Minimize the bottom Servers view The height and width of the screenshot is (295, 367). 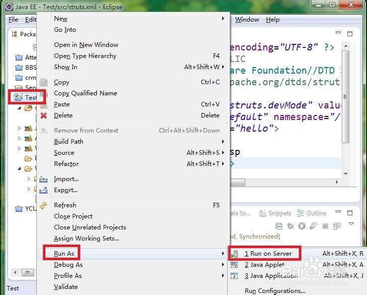coord(338,211)
